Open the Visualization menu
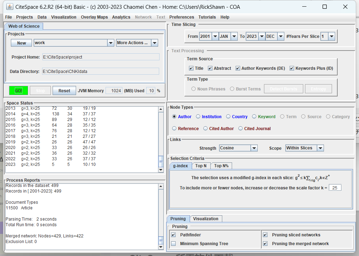The height and width of the screenshot is (256, 359). pyautogui.click(x=64, y=17)
